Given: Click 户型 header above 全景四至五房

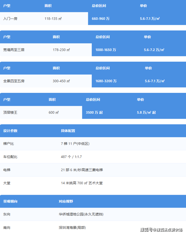Looking at the screenshot, I should point(7,68).
